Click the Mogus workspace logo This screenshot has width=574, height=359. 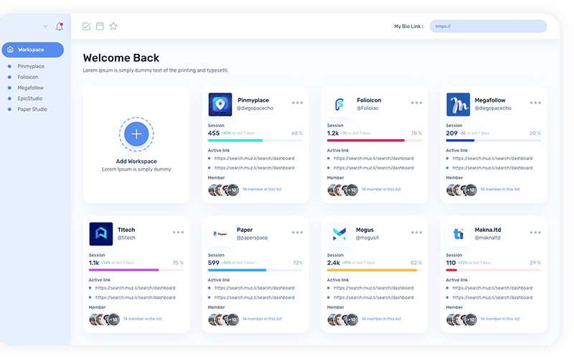(x=339, y=233)
